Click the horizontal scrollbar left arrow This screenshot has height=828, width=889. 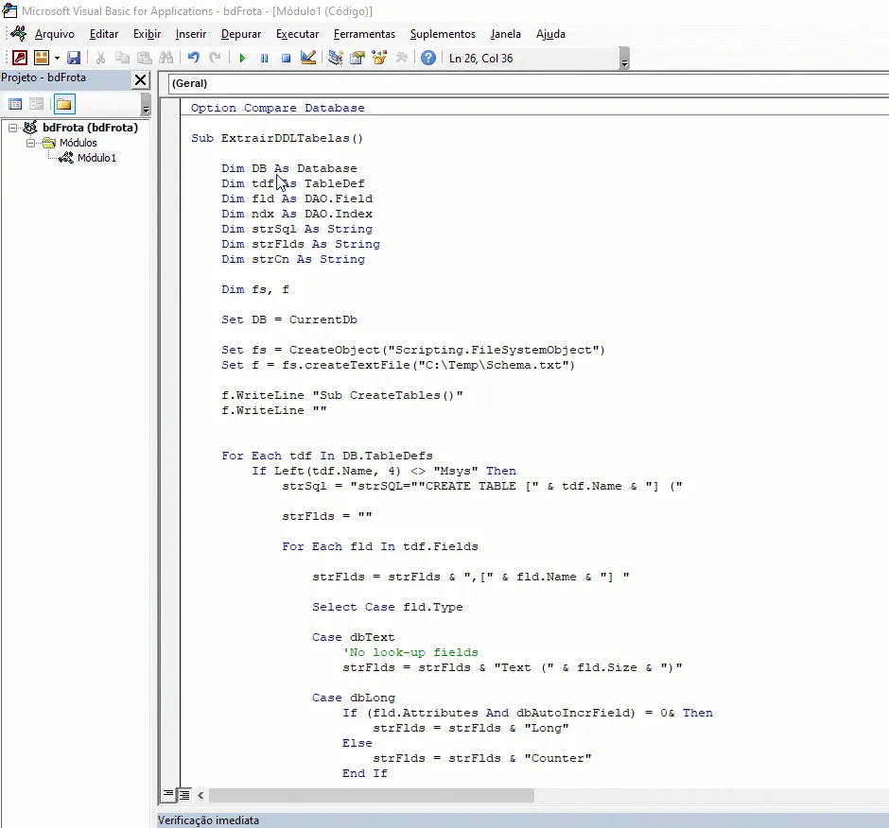click(200, 795)
